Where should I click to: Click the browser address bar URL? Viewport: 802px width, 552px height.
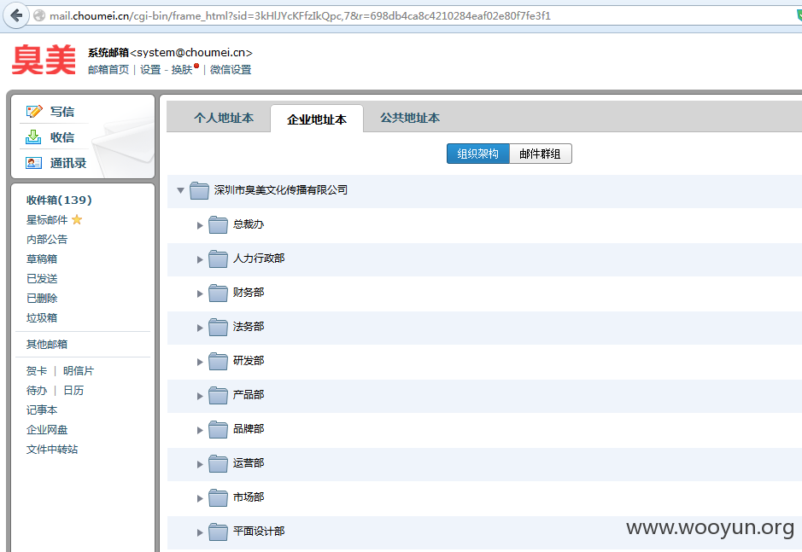click(x=301, y=16)
